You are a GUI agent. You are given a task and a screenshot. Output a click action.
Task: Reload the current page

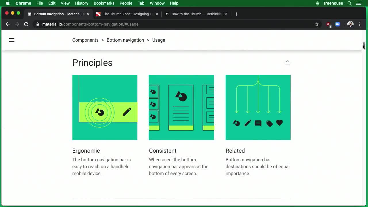(26, 24)
